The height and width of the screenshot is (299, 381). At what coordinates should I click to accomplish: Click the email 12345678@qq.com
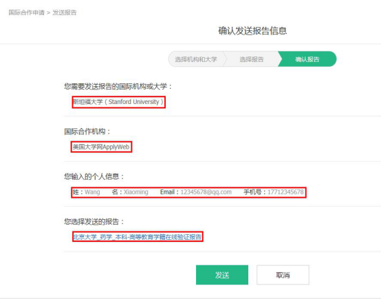[x=206, y=192]
